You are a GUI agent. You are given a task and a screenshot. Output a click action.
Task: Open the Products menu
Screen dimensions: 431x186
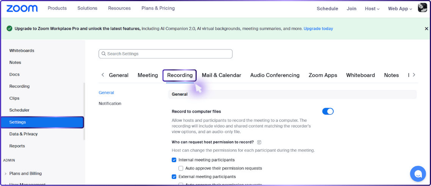pyautogui.click(x=57, y=8)
